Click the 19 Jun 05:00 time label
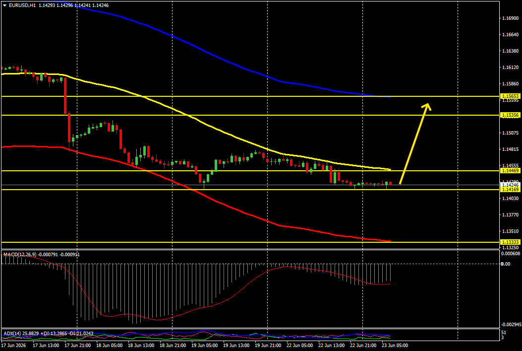This screenshot has width=522, height=351. pos(205,346)
